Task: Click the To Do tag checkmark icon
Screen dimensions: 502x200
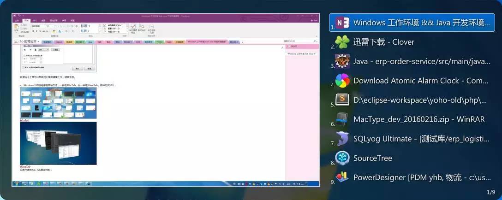Action: pyautogui.click(x=133, y=26)
